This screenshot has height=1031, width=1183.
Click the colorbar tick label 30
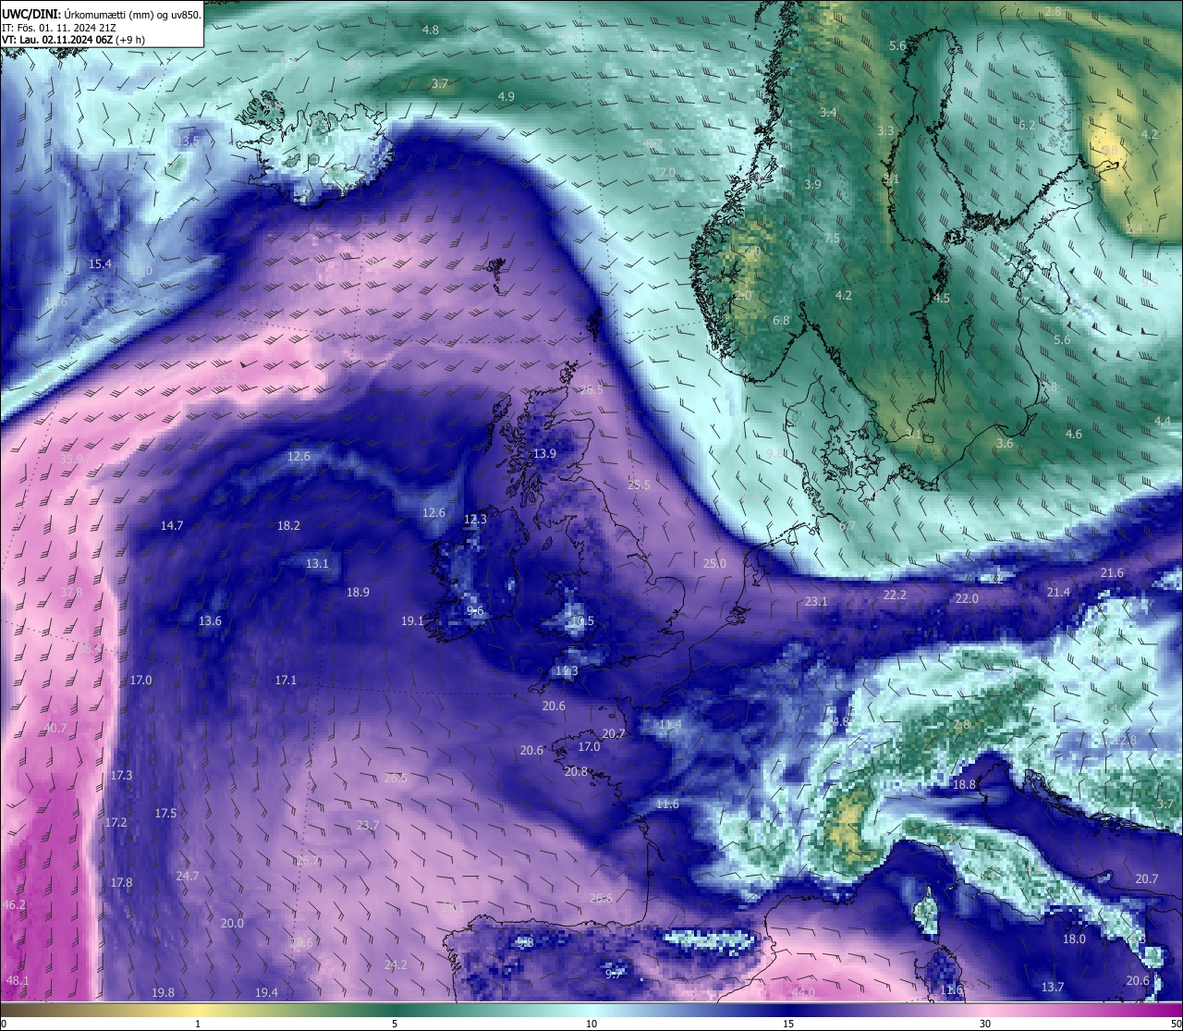985,1024
